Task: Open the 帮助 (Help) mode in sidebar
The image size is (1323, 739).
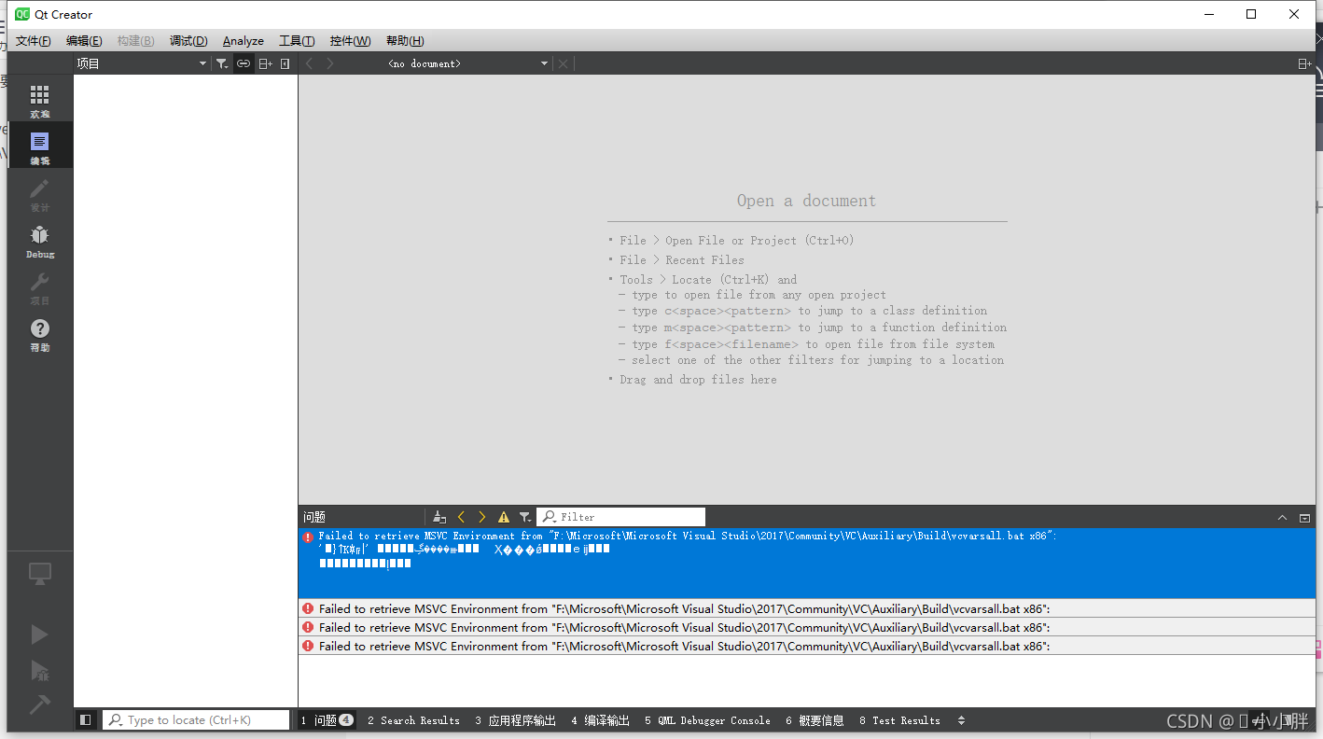Action: tap(39, 334)
